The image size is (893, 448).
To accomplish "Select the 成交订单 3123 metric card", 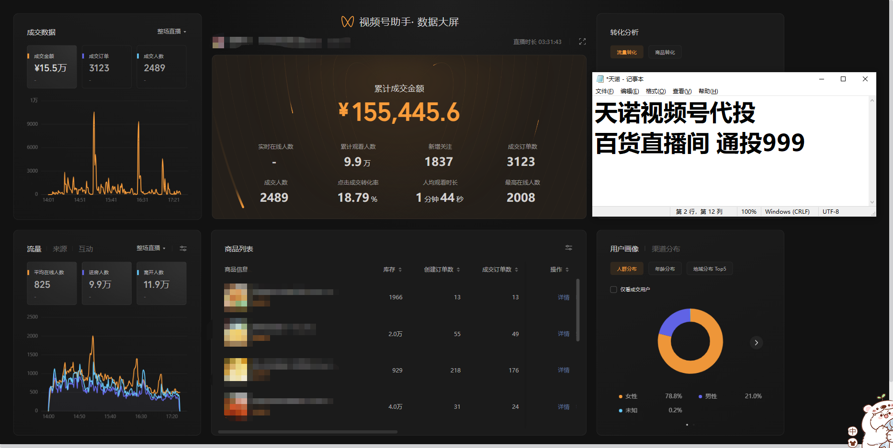I will 106,67.
